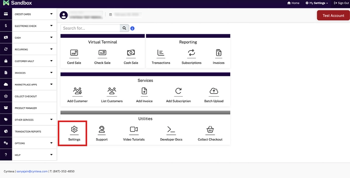Image resolution: width=350 pixels, height=178 pixels.
Task: Click the magnifying glass search button
Action: pyautogui.click(x=124, y=28)
